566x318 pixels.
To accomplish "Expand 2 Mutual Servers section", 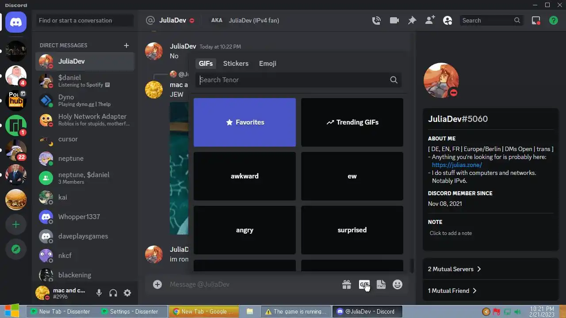I will pos(491,269).
